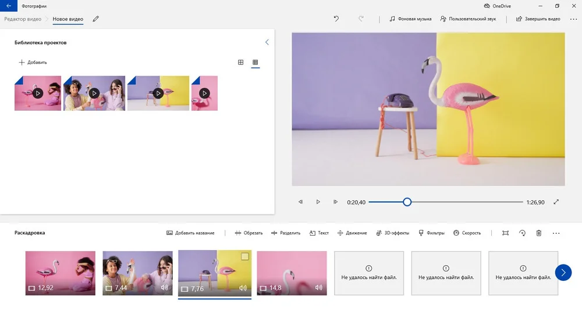Delete the selected clip with trash icon

pos(539,233)
